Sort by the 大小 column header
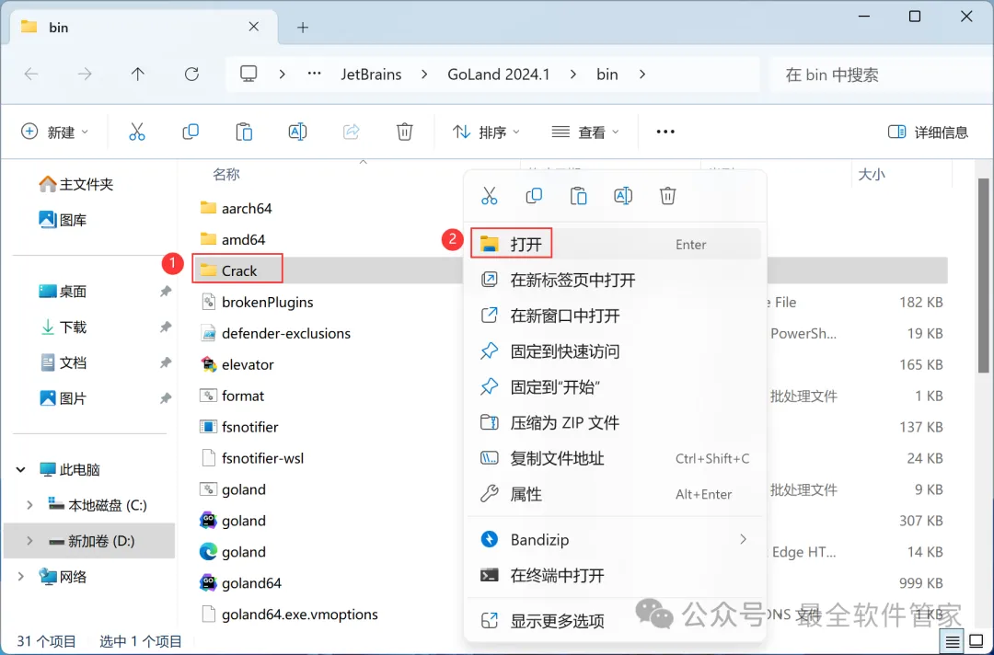994x655 pixels. (871, 174)
